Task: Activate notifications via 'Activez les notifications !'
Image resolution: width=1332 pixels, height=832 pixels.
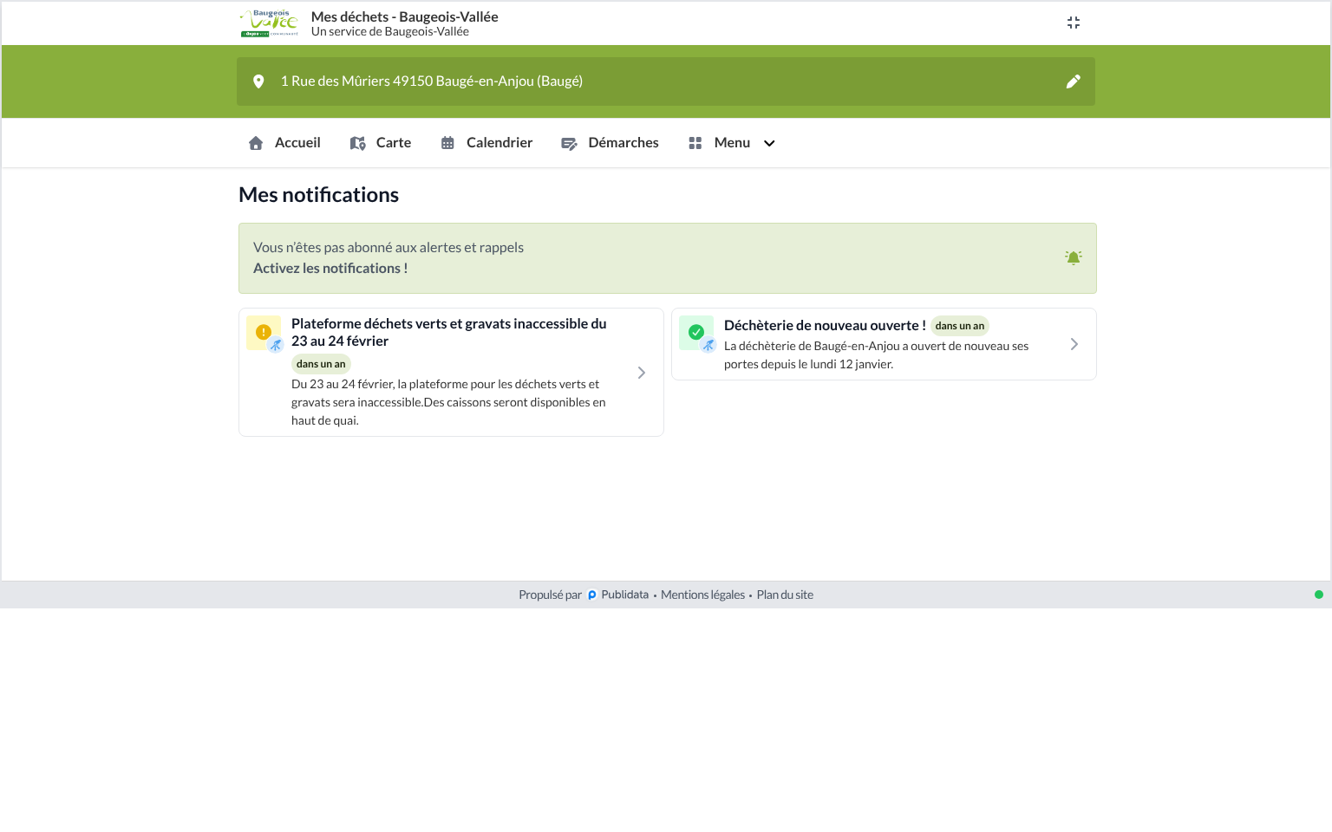Action: coord(330,269)
